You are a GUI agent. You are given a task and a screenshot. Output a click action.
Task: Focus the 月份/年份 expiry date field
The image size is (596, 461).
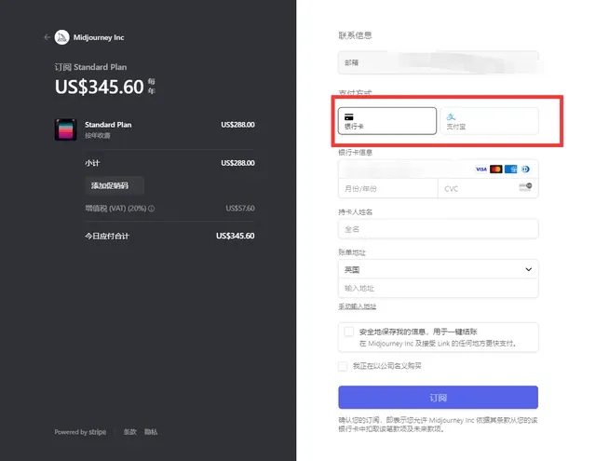coord(387,188)
